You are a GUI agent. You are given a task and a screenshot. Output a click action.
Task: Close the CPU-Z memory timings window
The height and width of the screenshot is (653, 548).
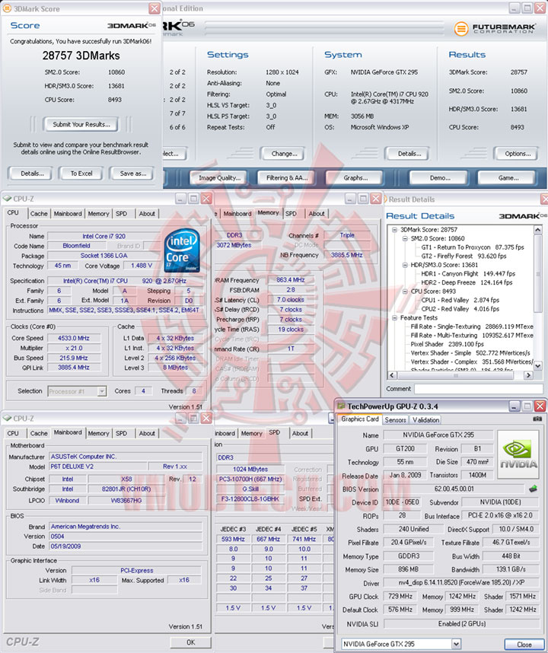pyautogui.click(x=375, y=199)
